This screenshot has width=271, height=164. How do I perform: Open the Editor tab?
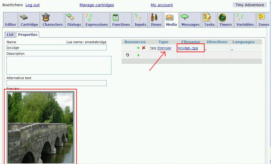pos(10,20)
